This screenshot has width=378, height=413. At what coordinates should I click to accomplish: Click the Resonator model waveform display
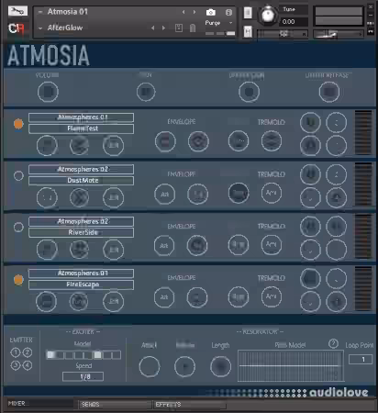291,366
